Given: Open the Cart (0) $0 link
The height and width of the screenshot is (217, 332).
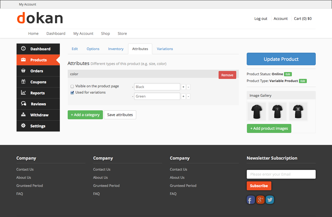Looking at the screenshot, I should [303, 19].
